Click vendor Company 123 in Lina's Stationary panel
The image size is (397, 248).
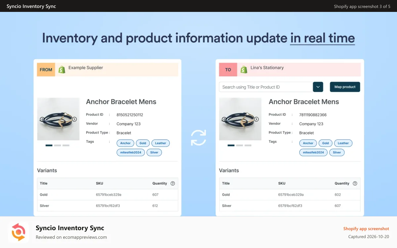point(311,124)
